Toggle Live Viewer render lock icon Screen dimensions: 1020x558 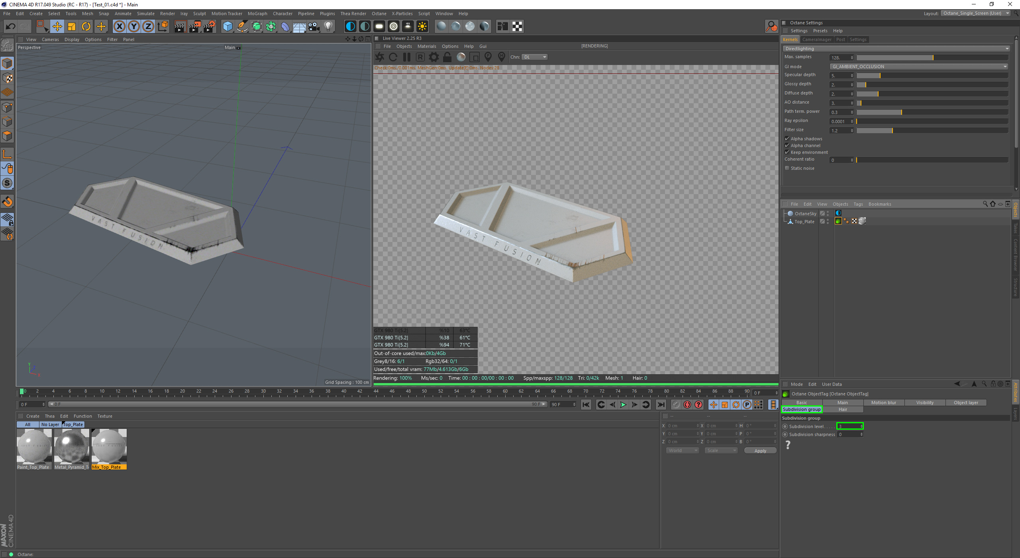(447, 57)
